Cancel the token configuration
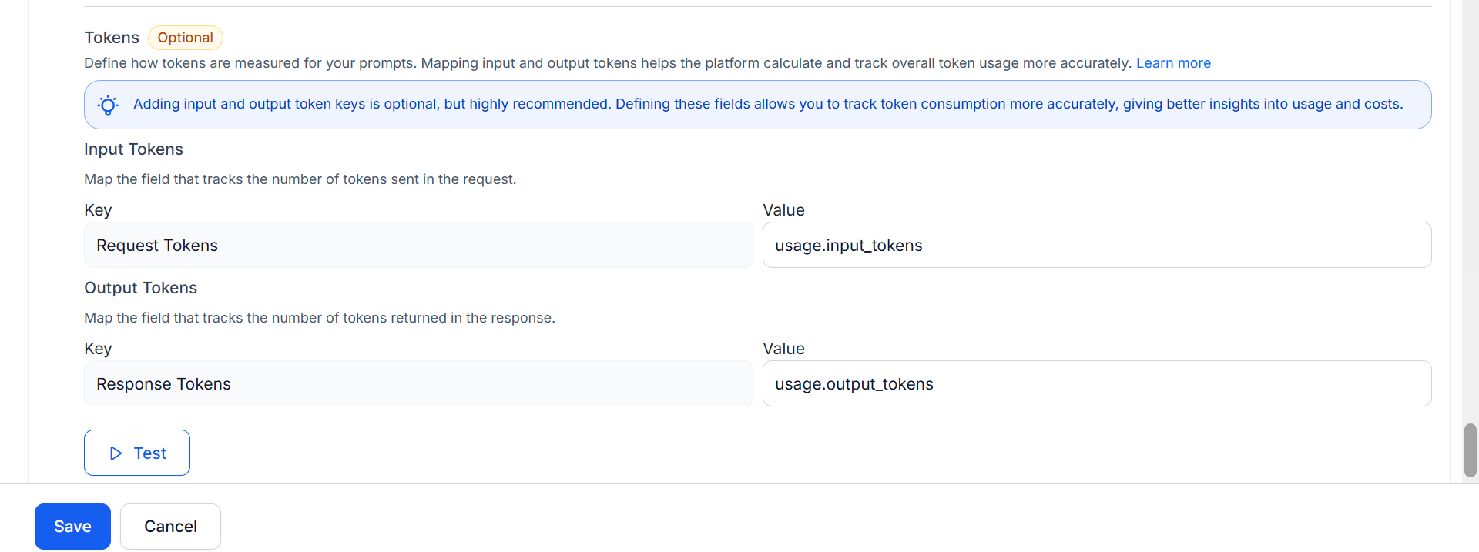 click(170, 527)
